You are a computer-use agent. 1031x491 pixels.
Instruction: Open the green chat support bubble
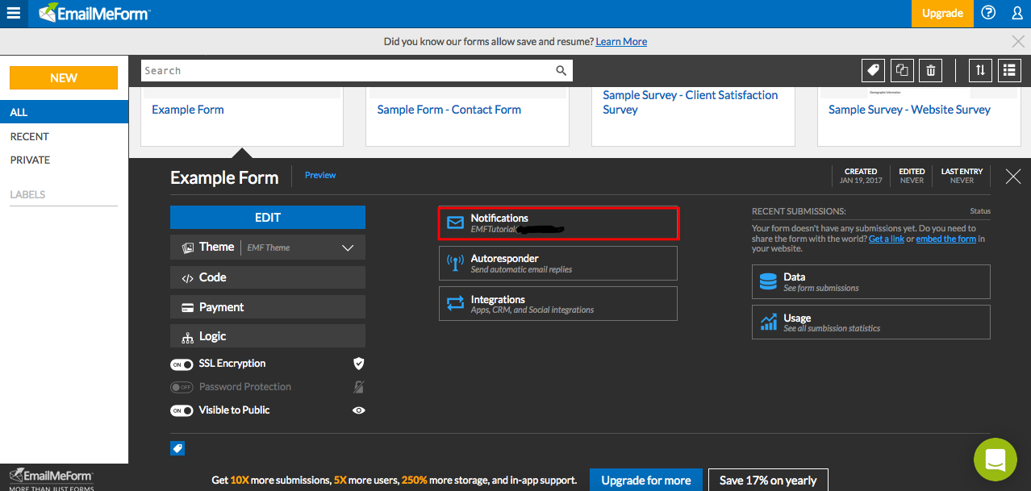995,460
